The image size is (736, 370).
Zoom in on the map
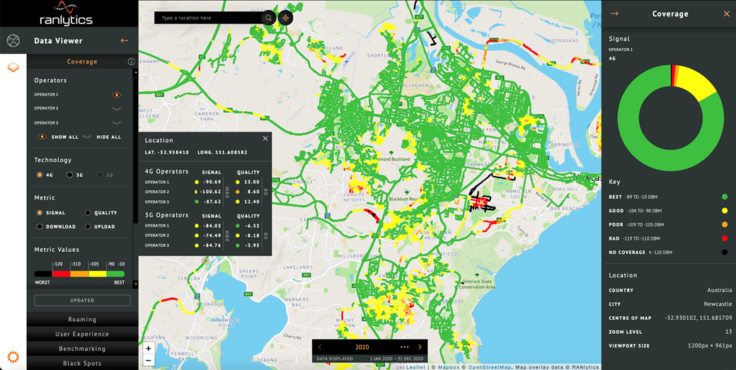(149, 349)
